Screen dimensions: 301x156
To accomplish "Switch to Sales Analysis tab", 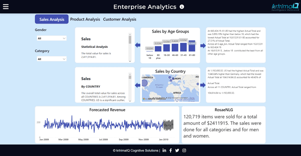I will point(52,19).
